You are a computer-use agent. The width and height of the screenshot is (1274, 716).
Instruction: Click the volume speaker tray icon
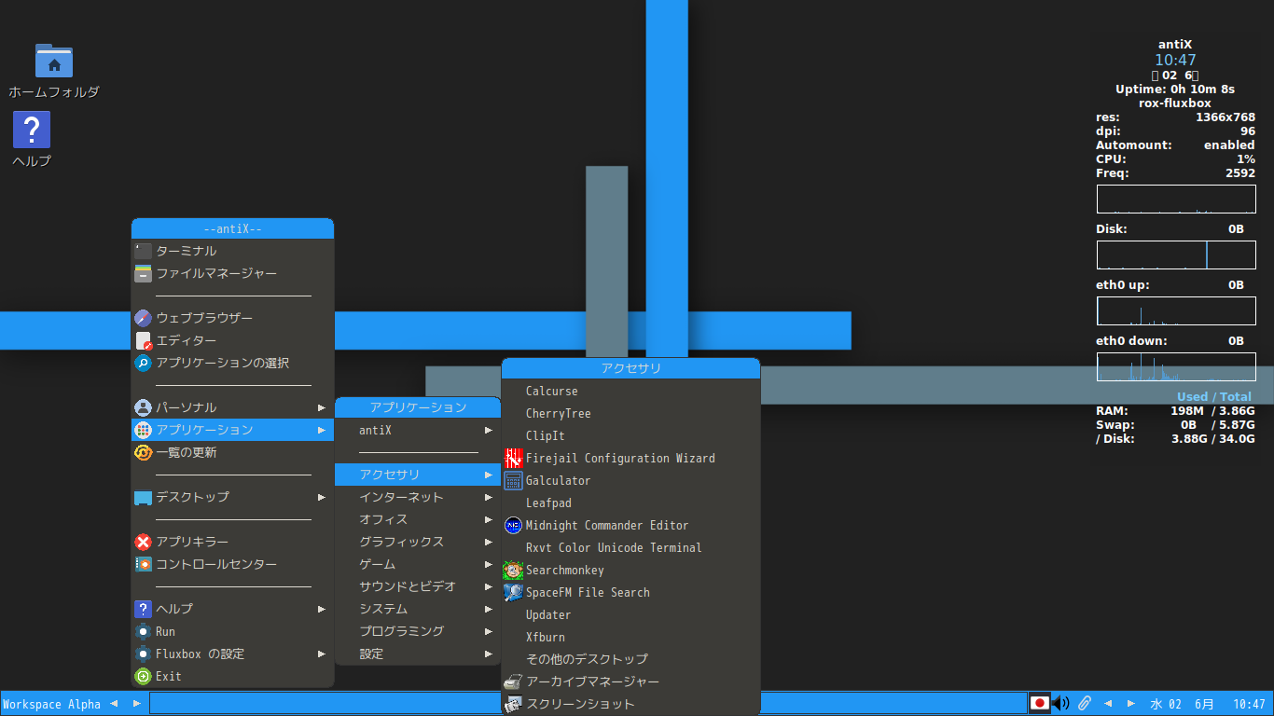click(1061, 704)
